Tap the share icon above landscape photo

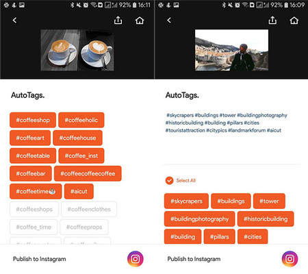click(272, 21)
